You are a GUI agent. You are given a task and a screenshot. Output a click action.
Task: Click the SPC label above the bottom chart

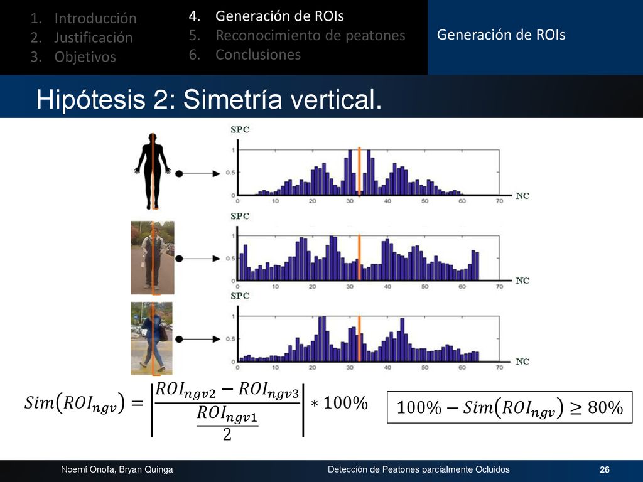coord(240,296)
